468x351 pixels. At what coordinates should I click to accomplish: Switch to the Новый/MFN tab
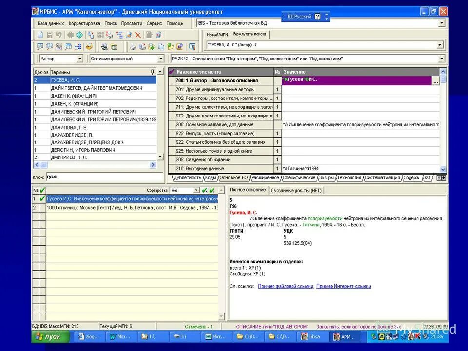217,35
